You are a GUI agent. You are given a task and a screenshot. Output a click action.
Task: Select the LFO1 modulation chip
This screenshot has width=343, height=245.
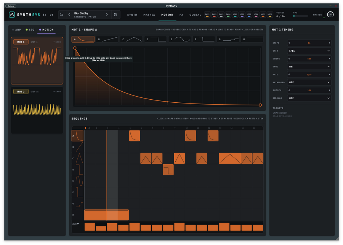[x=235, y=14]
